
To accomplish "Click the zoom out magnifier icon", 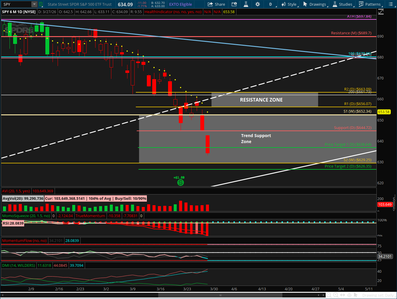I will (329, 295).
